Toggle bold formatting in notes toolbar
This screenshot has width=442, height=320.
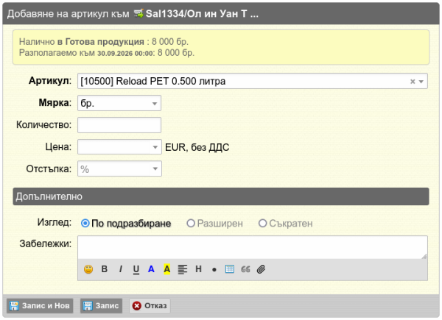[105, 269]
